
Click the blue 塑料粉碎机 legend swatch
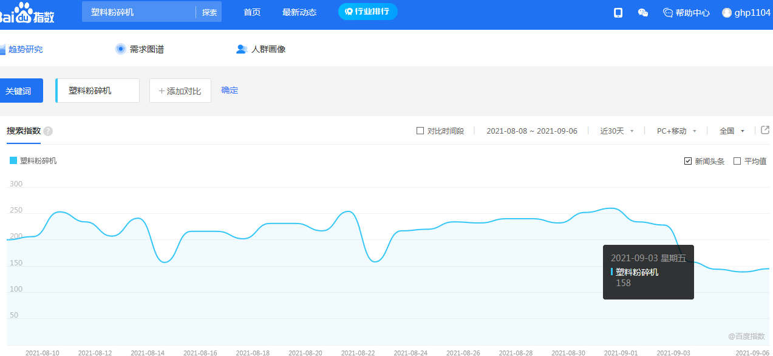coord(13,161)
